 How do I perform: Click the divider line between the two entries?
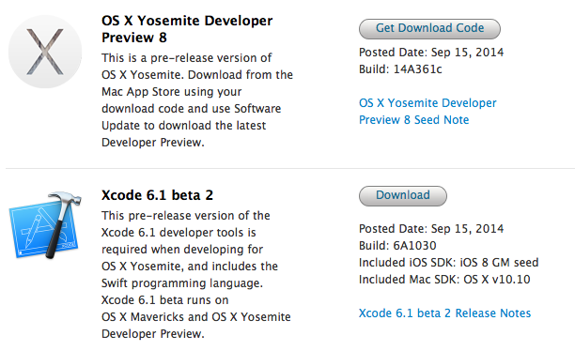[290, 169]
